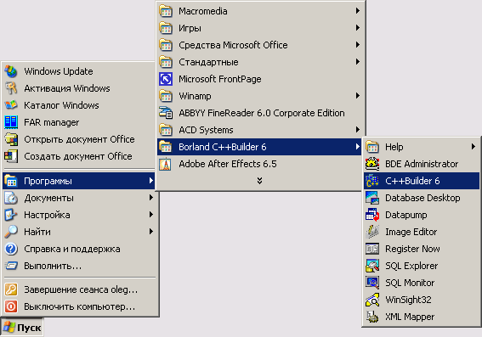Click the Активация Windows keys icon
This screenshot has height=337, width=482.
tap(11, 88)
